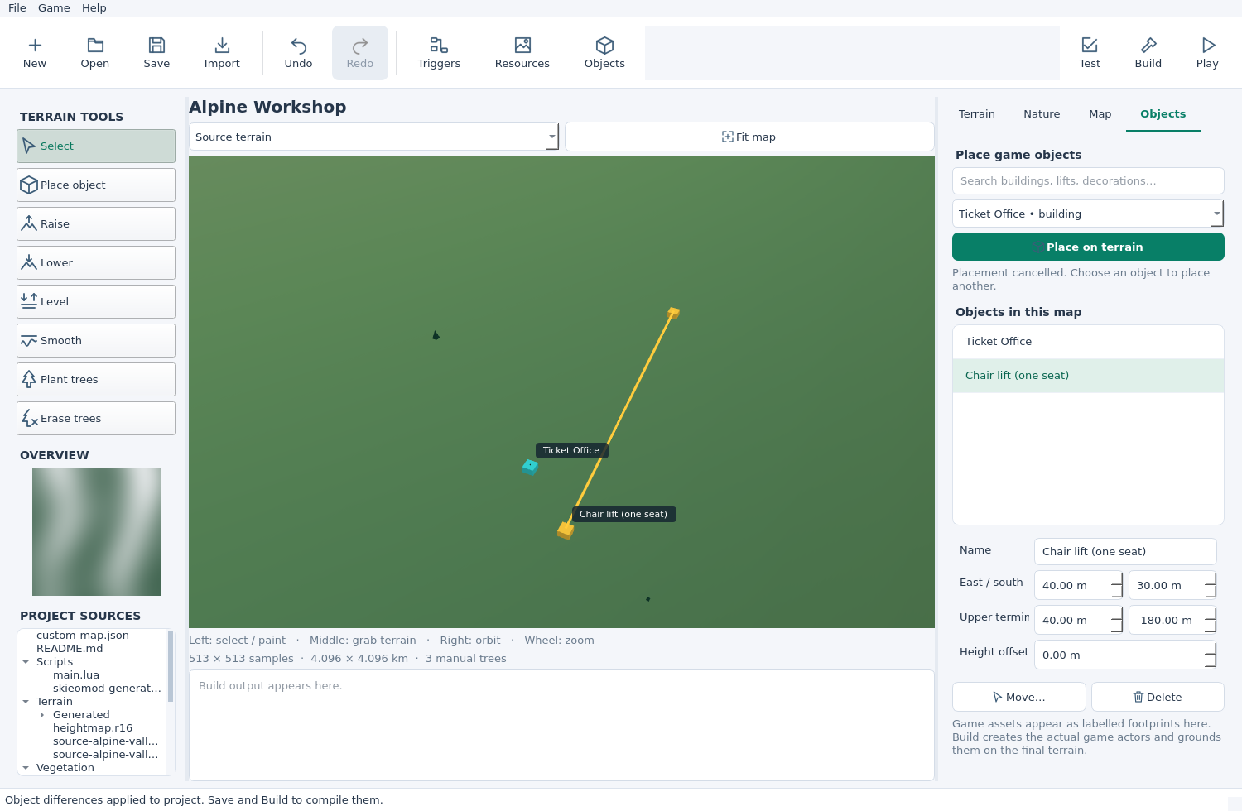Open the Triggers panel from toolbar
1242x811 pixels.
pos(439,53)
